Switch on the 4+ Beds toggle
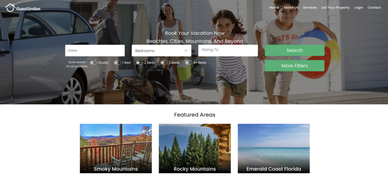This screenshot has width=388, height=181. click(189, 63)
